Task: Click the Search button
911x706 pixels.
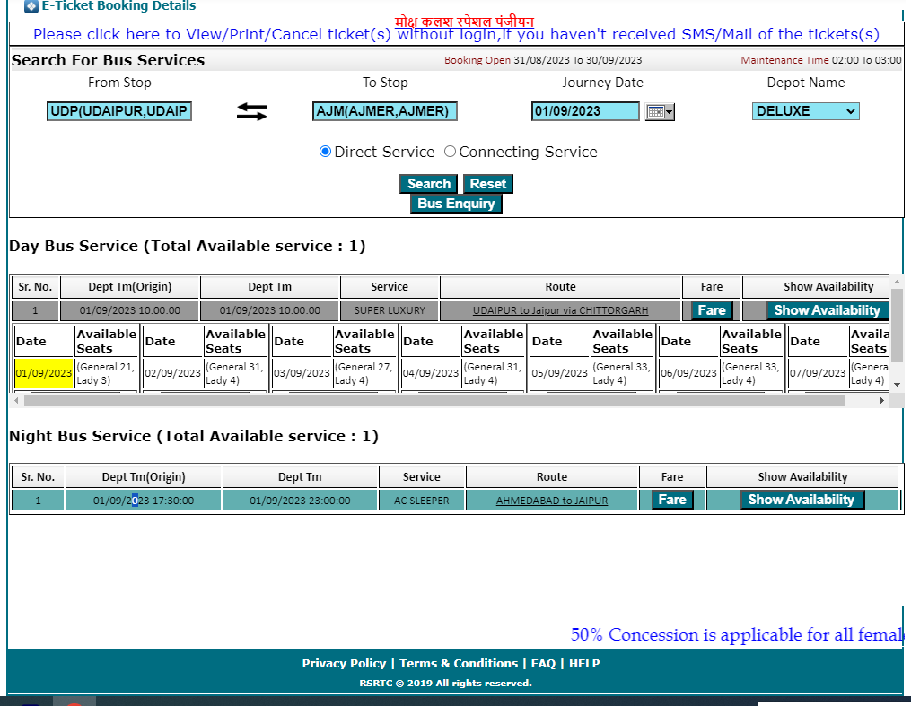Action: click(428, 183)
